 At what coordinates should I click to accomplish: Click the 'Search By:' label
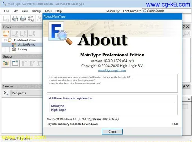tap(113, 11)
